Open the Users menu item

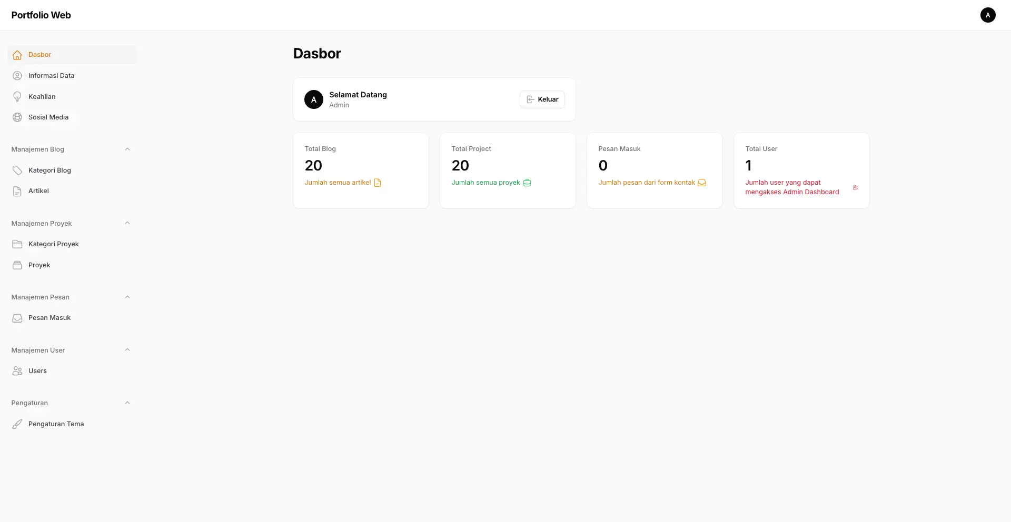(x=36, y=370)
